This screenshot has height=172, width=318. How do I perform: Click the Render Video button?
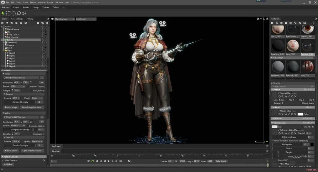pyautogui.click(x=11, y=151)
